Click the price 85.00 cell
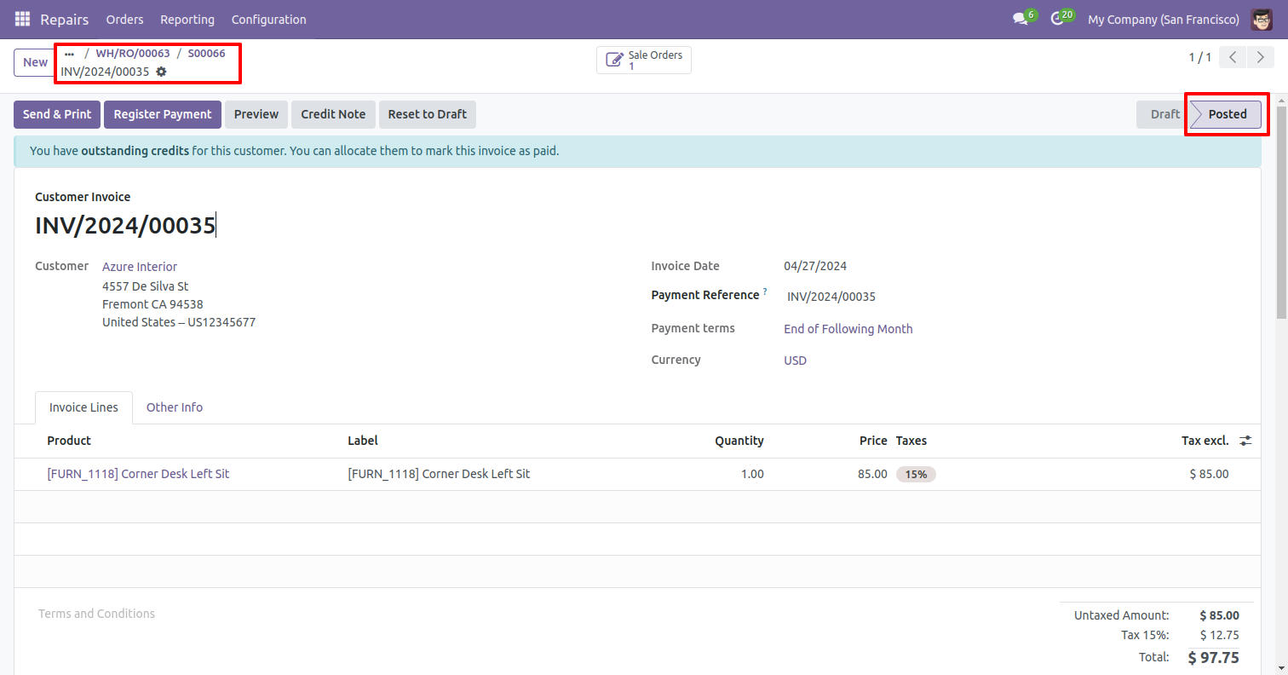This screenshot has width=1288, height=675. tap(872, 474)
